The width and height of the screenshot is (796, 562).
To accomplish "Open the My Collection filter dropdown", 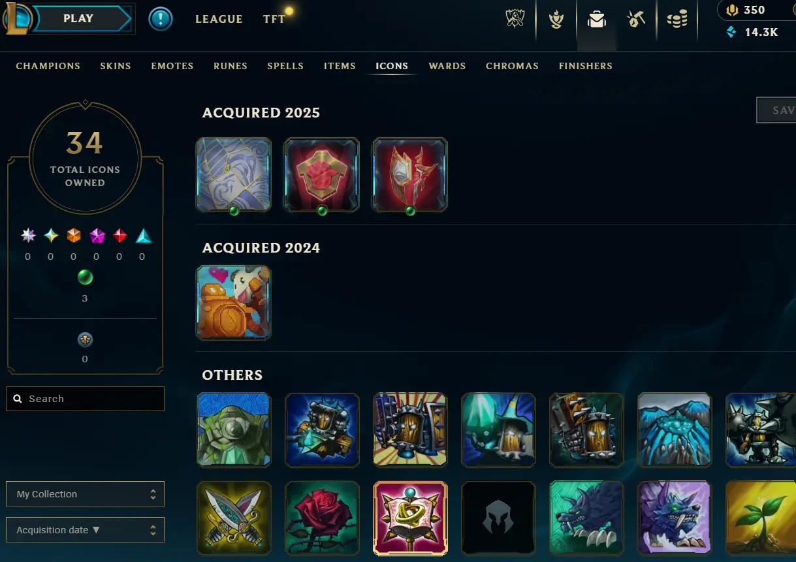I will point(85,494).
